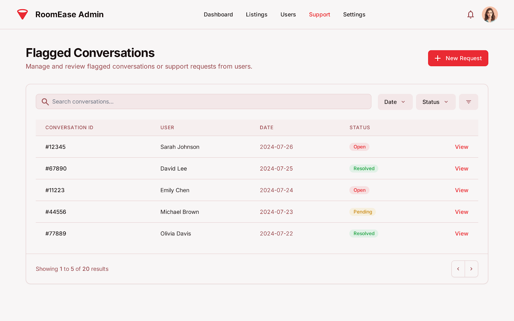The height and width of the screenshot is (321, 514).
Task: Focus the Search conversations field
Action: (209, 102)
